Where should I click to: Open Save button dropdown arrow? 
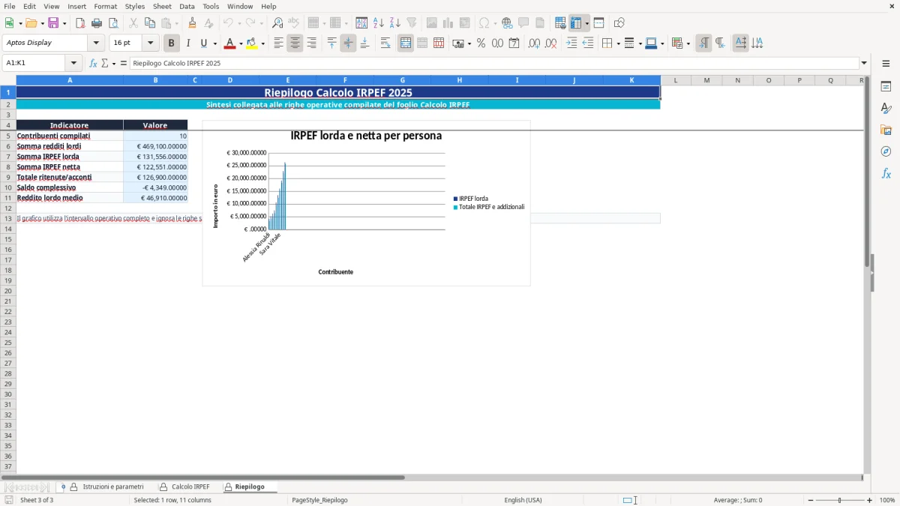tap(64, 23)
